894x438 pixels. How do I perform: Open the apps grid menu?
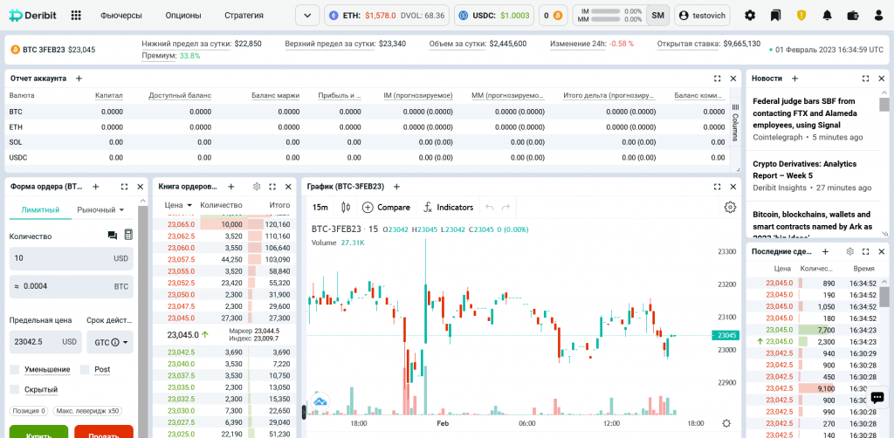tap(76, 15)
